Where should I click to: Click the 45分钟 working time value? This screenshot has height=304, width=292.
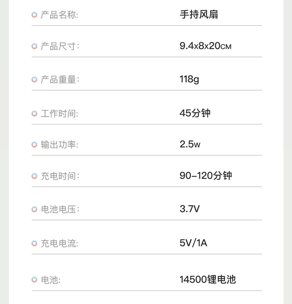195,113
